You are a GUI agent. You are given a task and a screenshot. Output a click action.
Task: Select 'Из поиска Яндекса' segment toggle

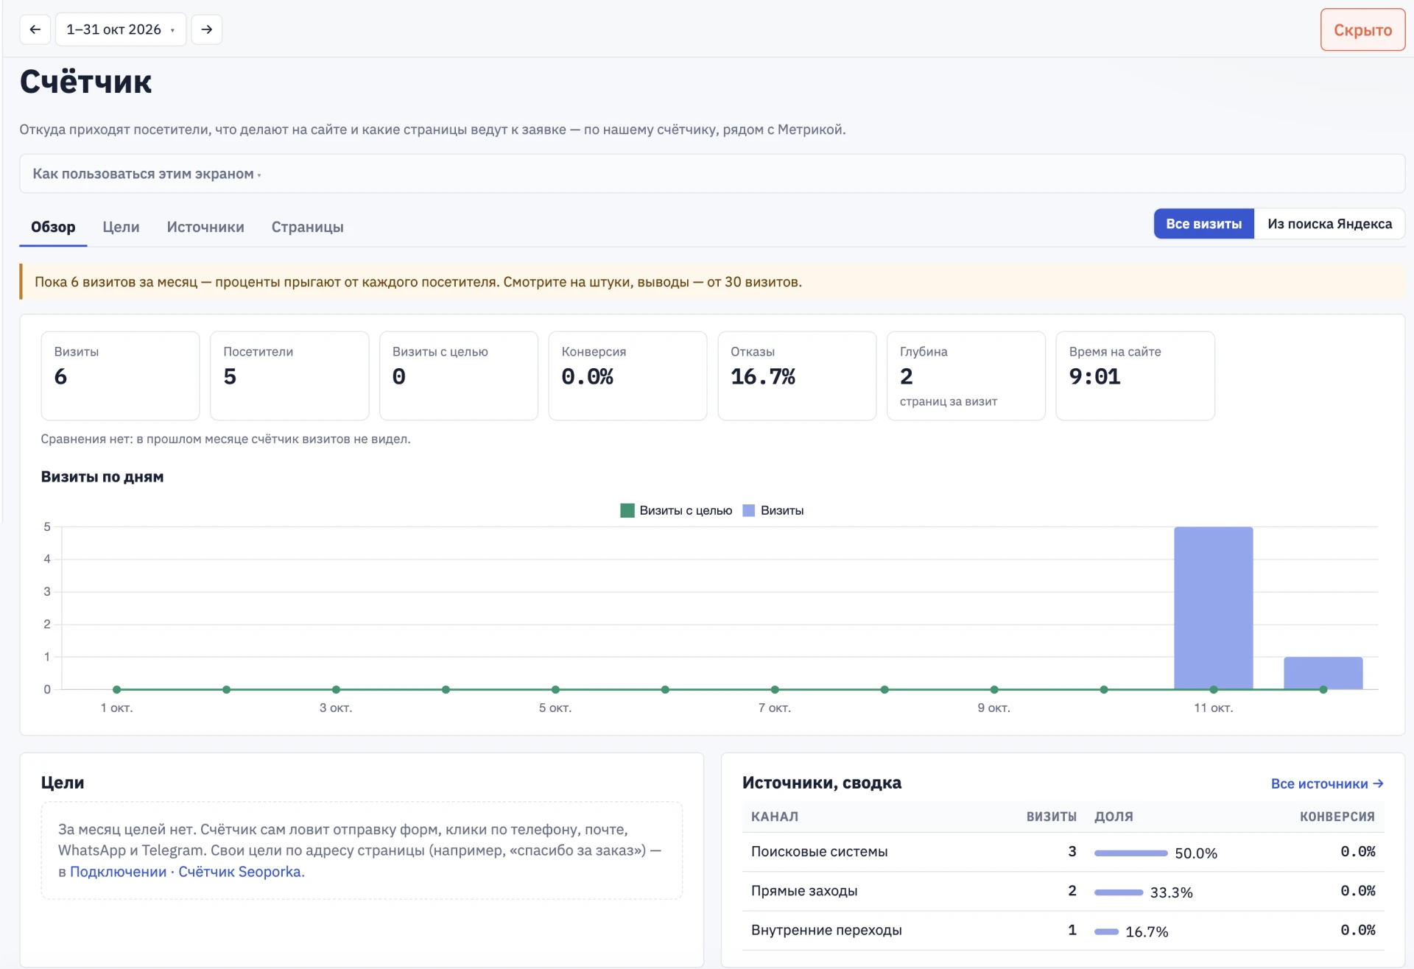[x=1329, y=224]
